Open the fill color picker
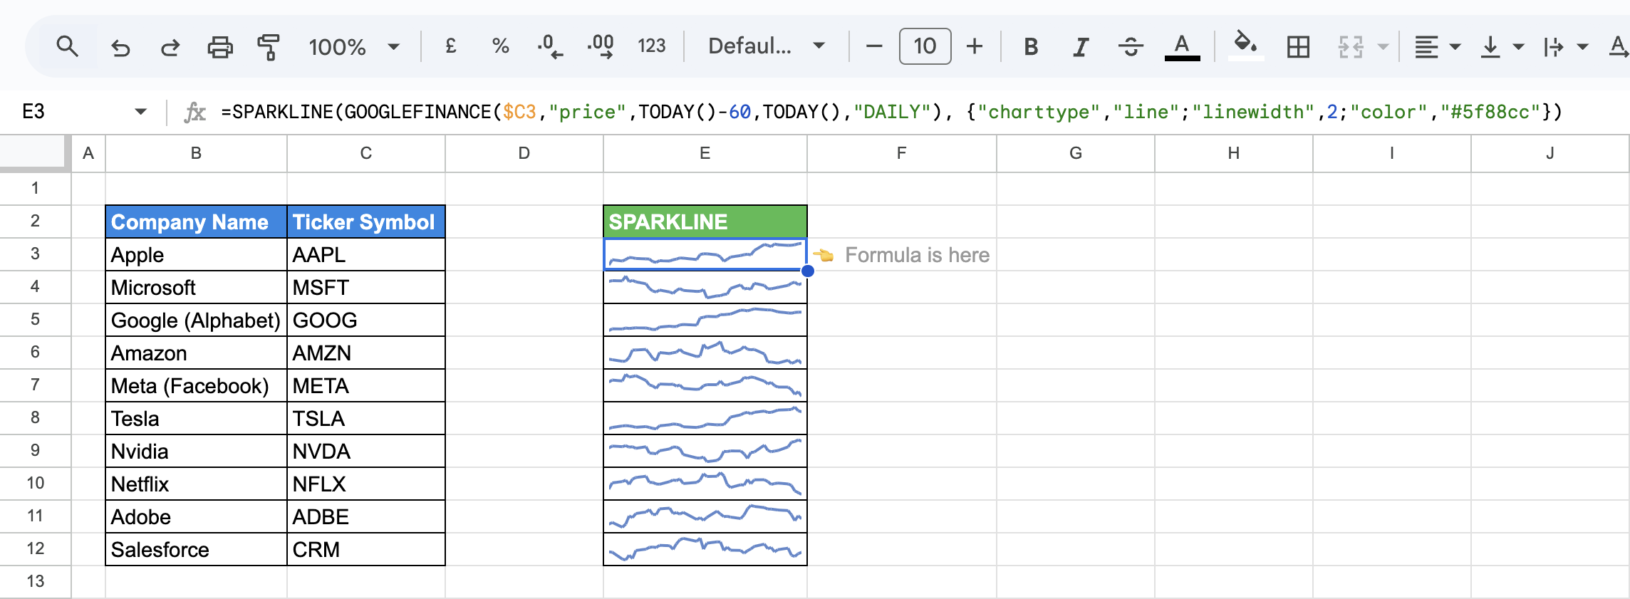 point(1245,46)
